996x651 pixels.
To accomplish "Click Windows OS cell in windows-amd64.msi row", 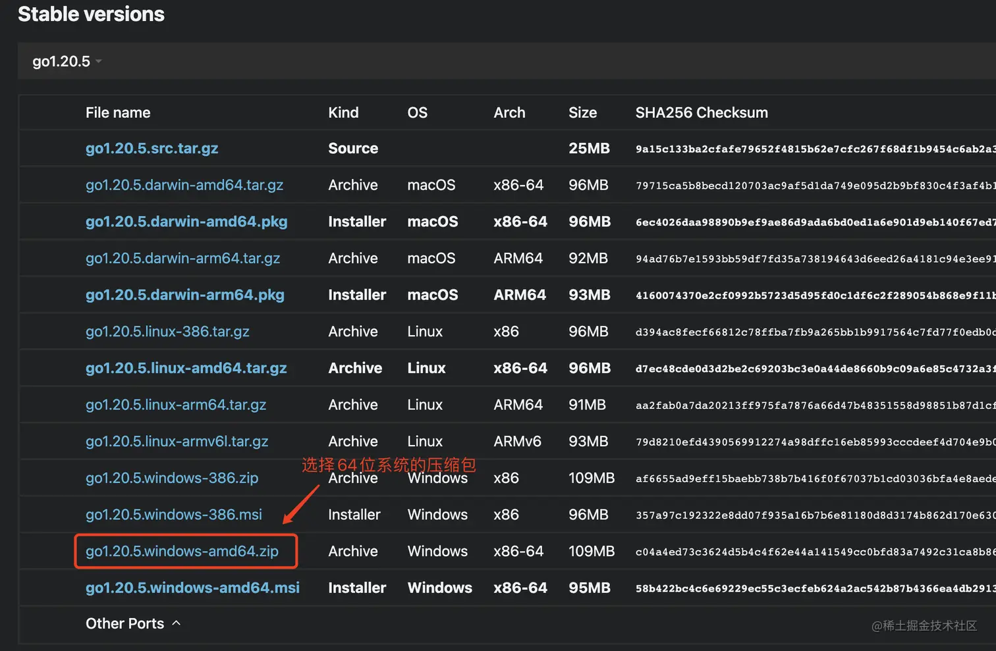I will pos(440,588).
